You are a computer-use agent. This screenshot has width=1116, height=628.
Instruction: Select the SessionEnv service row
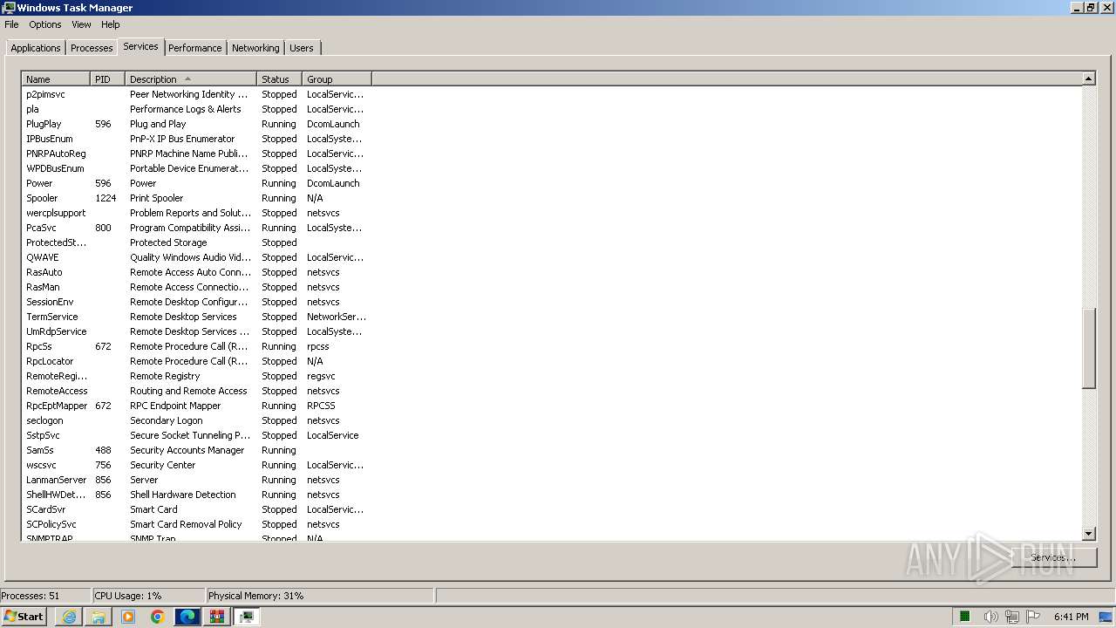click(x=197, y=302)
